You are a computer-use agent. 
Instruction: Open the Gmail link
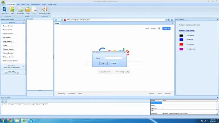tap(147, 28)
